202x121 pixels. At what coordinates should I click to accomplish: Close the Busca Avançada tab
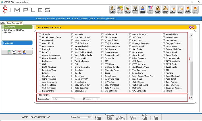(x=21, y=23)
